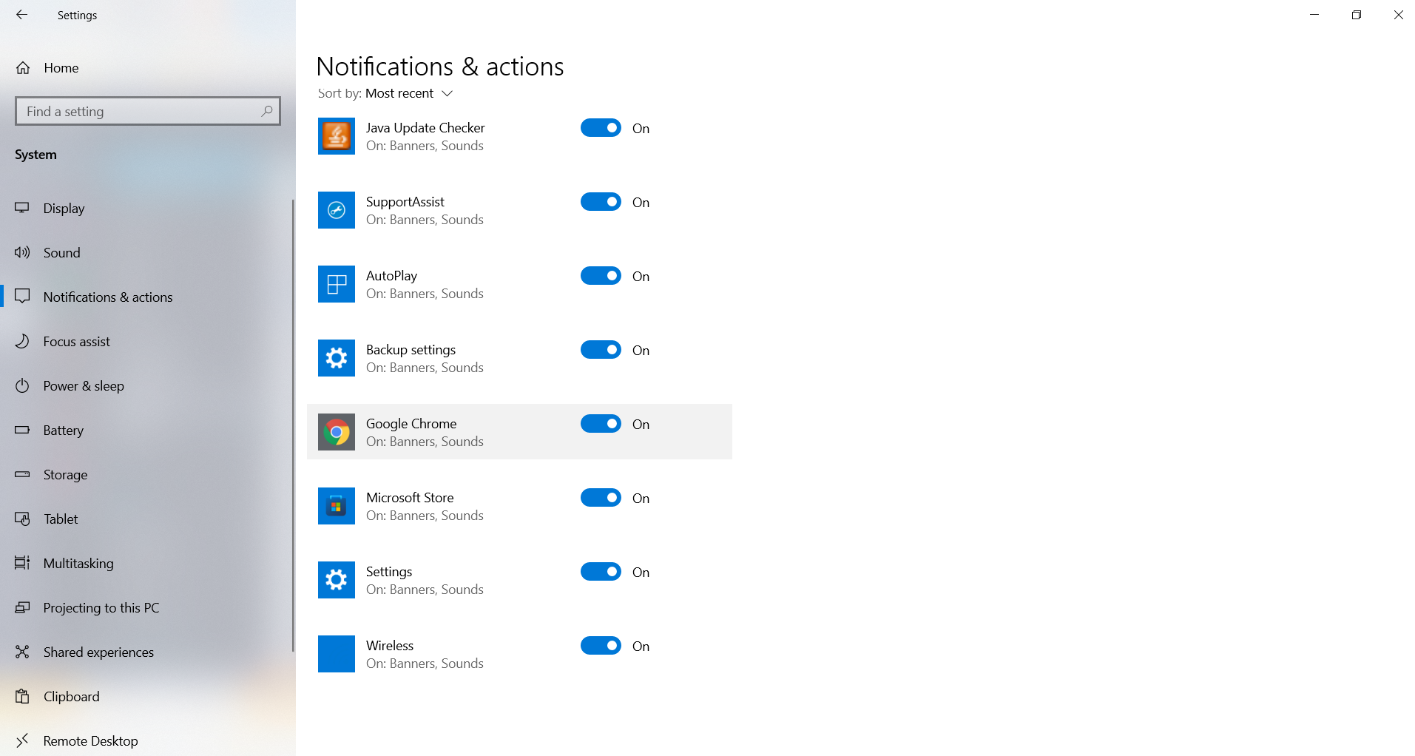Viewport: 1415px width, 756px height.
Task: Click the back arrow in title bar
Action: (21, 15)
